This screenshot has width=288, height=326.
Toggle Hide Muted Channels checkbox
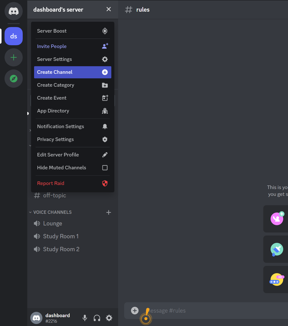105,168
